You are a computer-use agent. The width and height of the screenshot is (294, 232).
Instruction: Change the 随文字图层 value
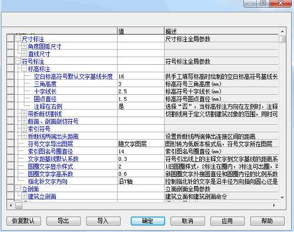[x=141, y=144]
